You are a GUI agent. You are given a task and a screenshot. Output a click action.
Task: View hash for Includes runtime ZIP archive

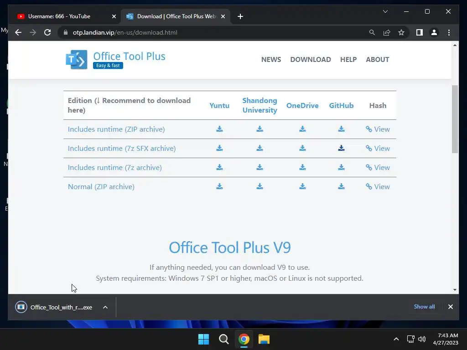click(x=378, y=129)
